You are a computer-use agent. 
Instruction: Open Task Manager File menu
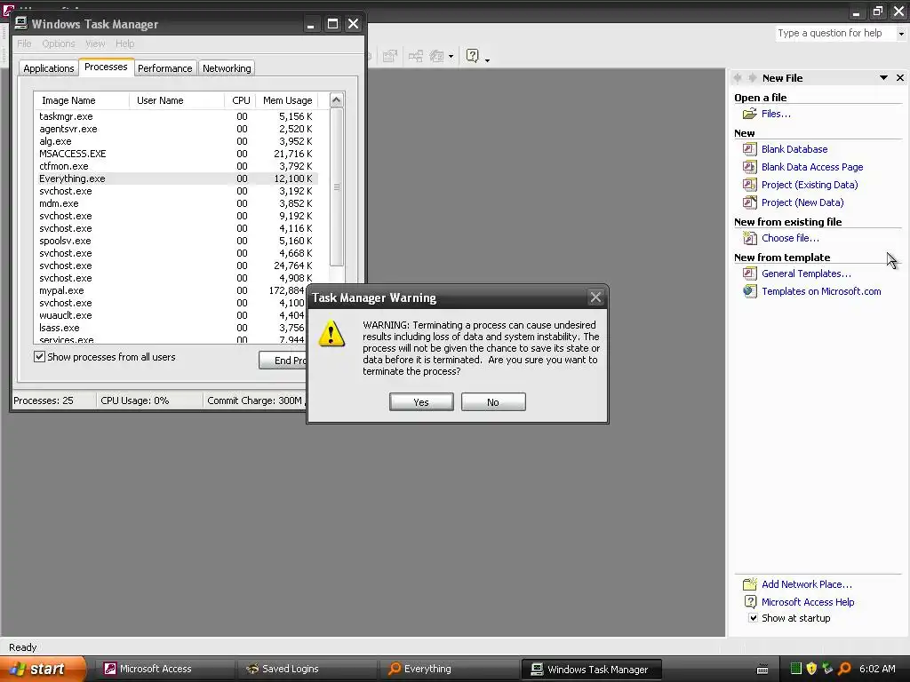(x=24, y=44)
